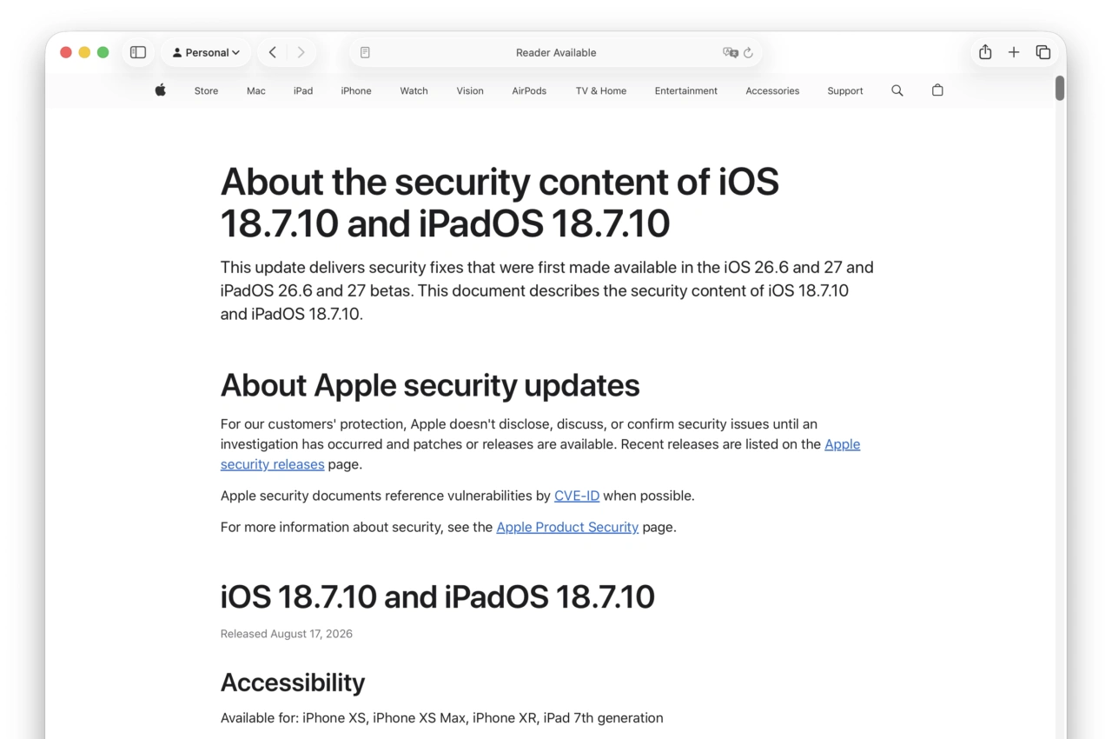Follow the CVE-ID link
Screen dimensions: 1112x739
577,496
